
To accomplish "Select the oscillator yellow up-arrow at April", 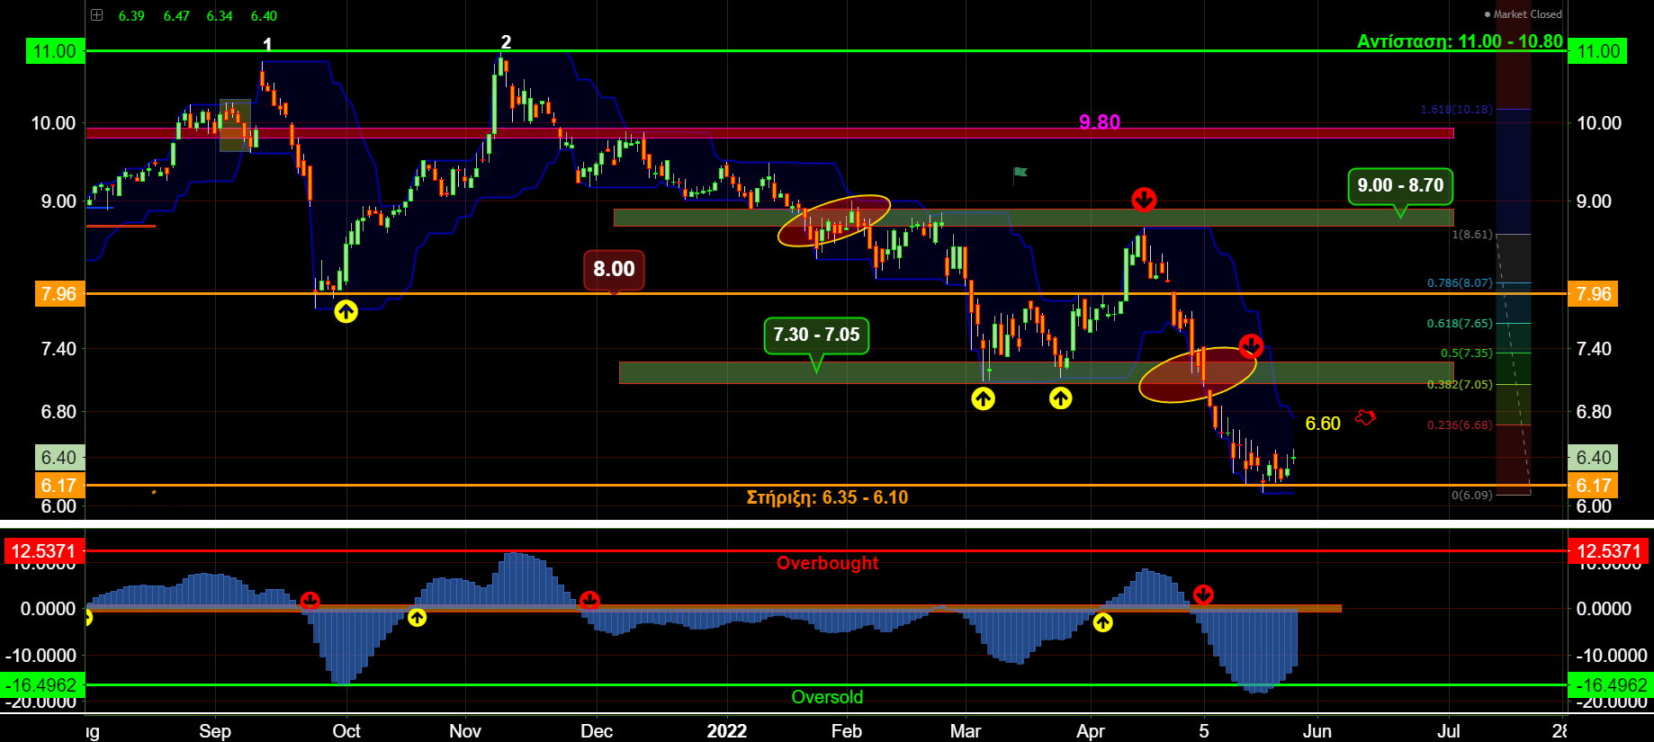I will tap(1102, 621).
